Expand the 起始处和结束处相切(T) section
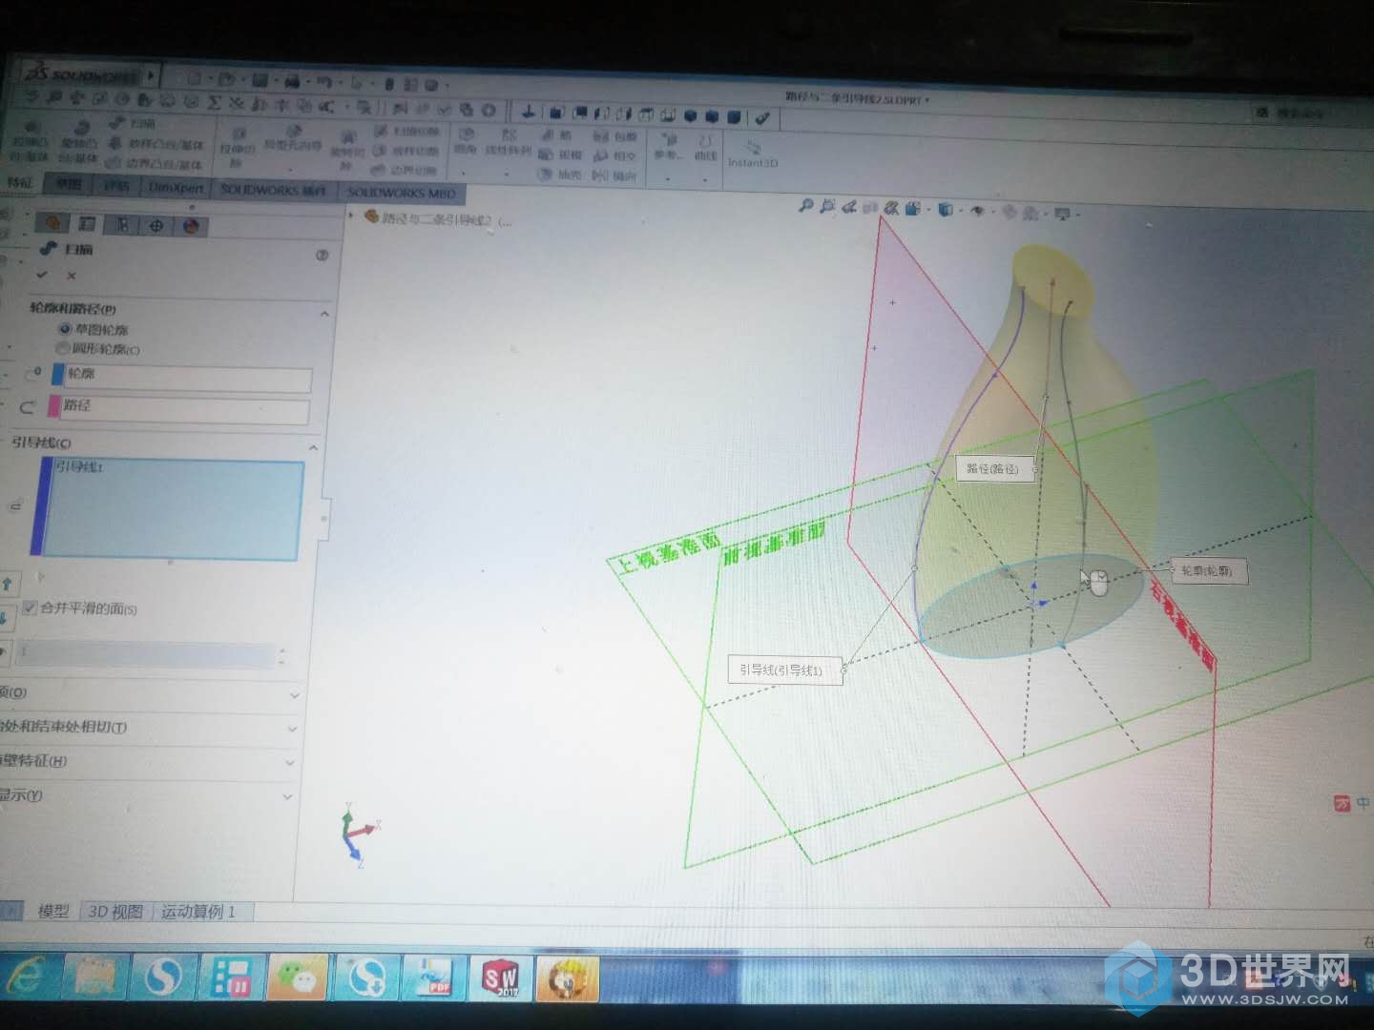The height and width of the screenshot is (1030, 1374). tap(292, 730)
